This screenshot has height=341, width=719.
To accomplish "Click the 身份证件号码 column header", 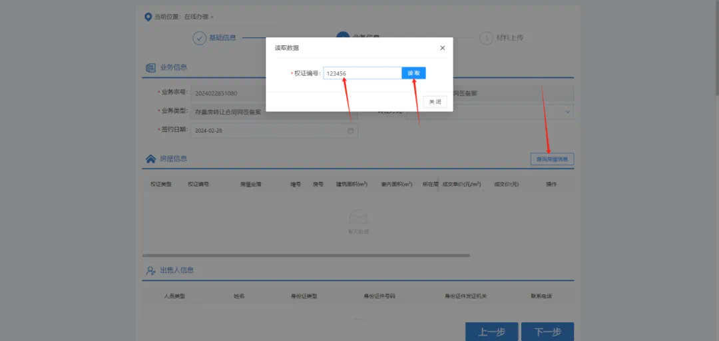I will 379,296.
